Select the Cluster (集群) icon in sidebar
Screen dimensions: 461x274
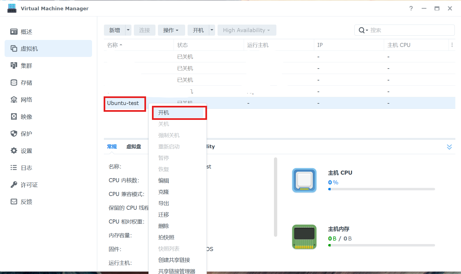coord(14,66)
